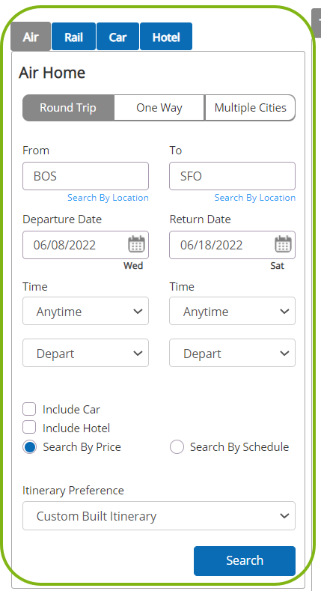Select the Search By Schedule radio button

point(177,447)
